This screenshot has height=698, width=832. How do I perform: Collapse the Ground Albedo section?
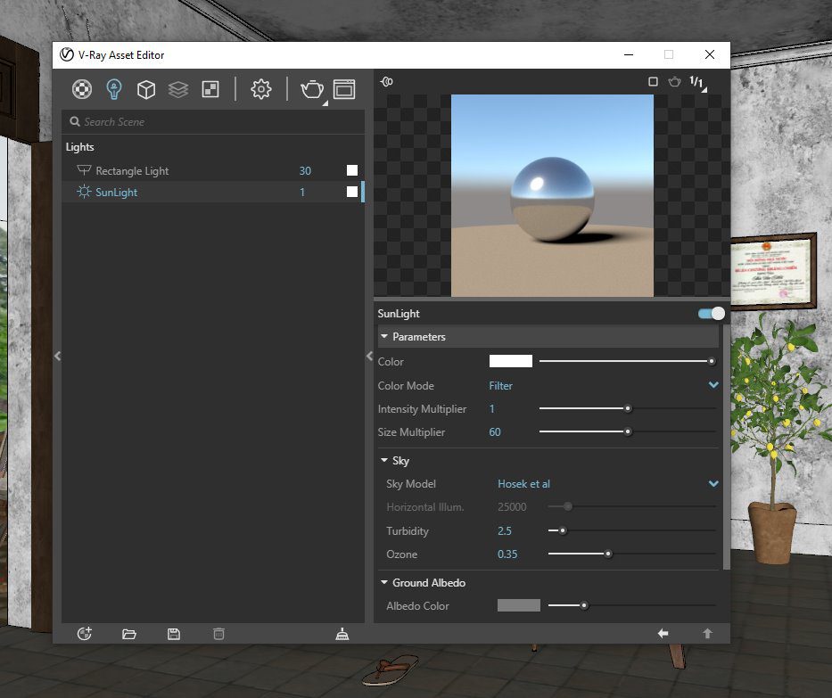[x=384, y=582]
